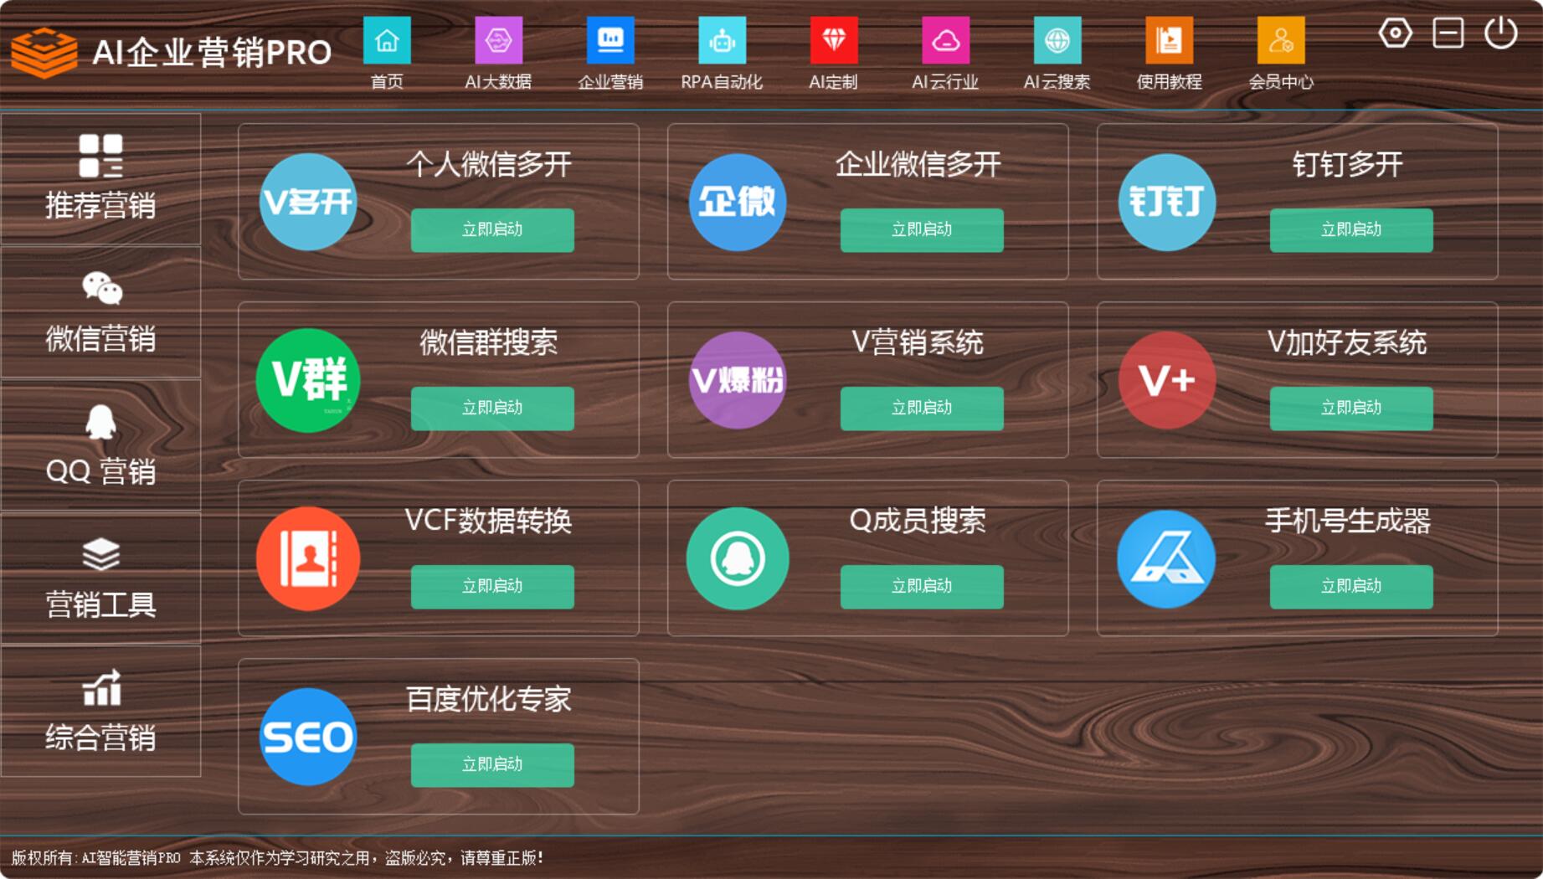Click the purple V爆粉 icon
Viewport: 1543px width, 879px height.
coord(737,380)
